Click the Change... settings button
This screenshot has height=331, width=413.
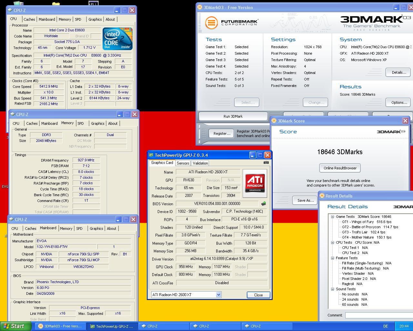click(x=316, y=102)
